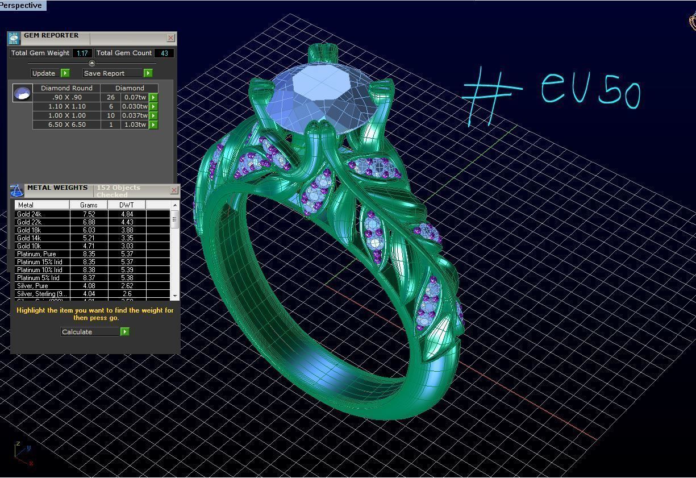The width and height of the screenshot is (696, 478).
Task: Click the Diamond Round header cell
Action: click(x=66, y=88)
